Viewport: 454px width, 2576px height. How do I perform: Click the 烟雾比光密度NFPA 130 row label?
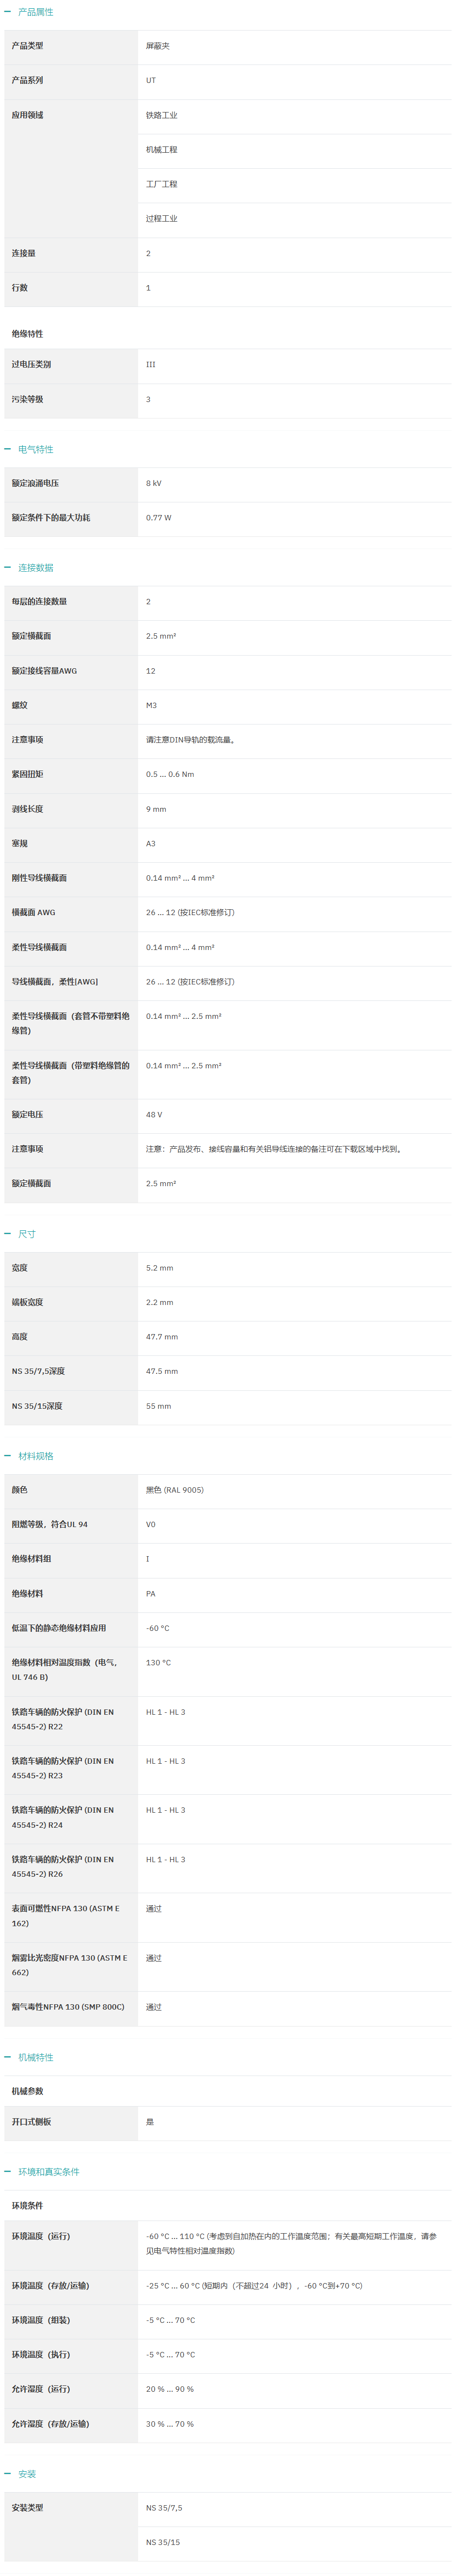point(70,1965)
